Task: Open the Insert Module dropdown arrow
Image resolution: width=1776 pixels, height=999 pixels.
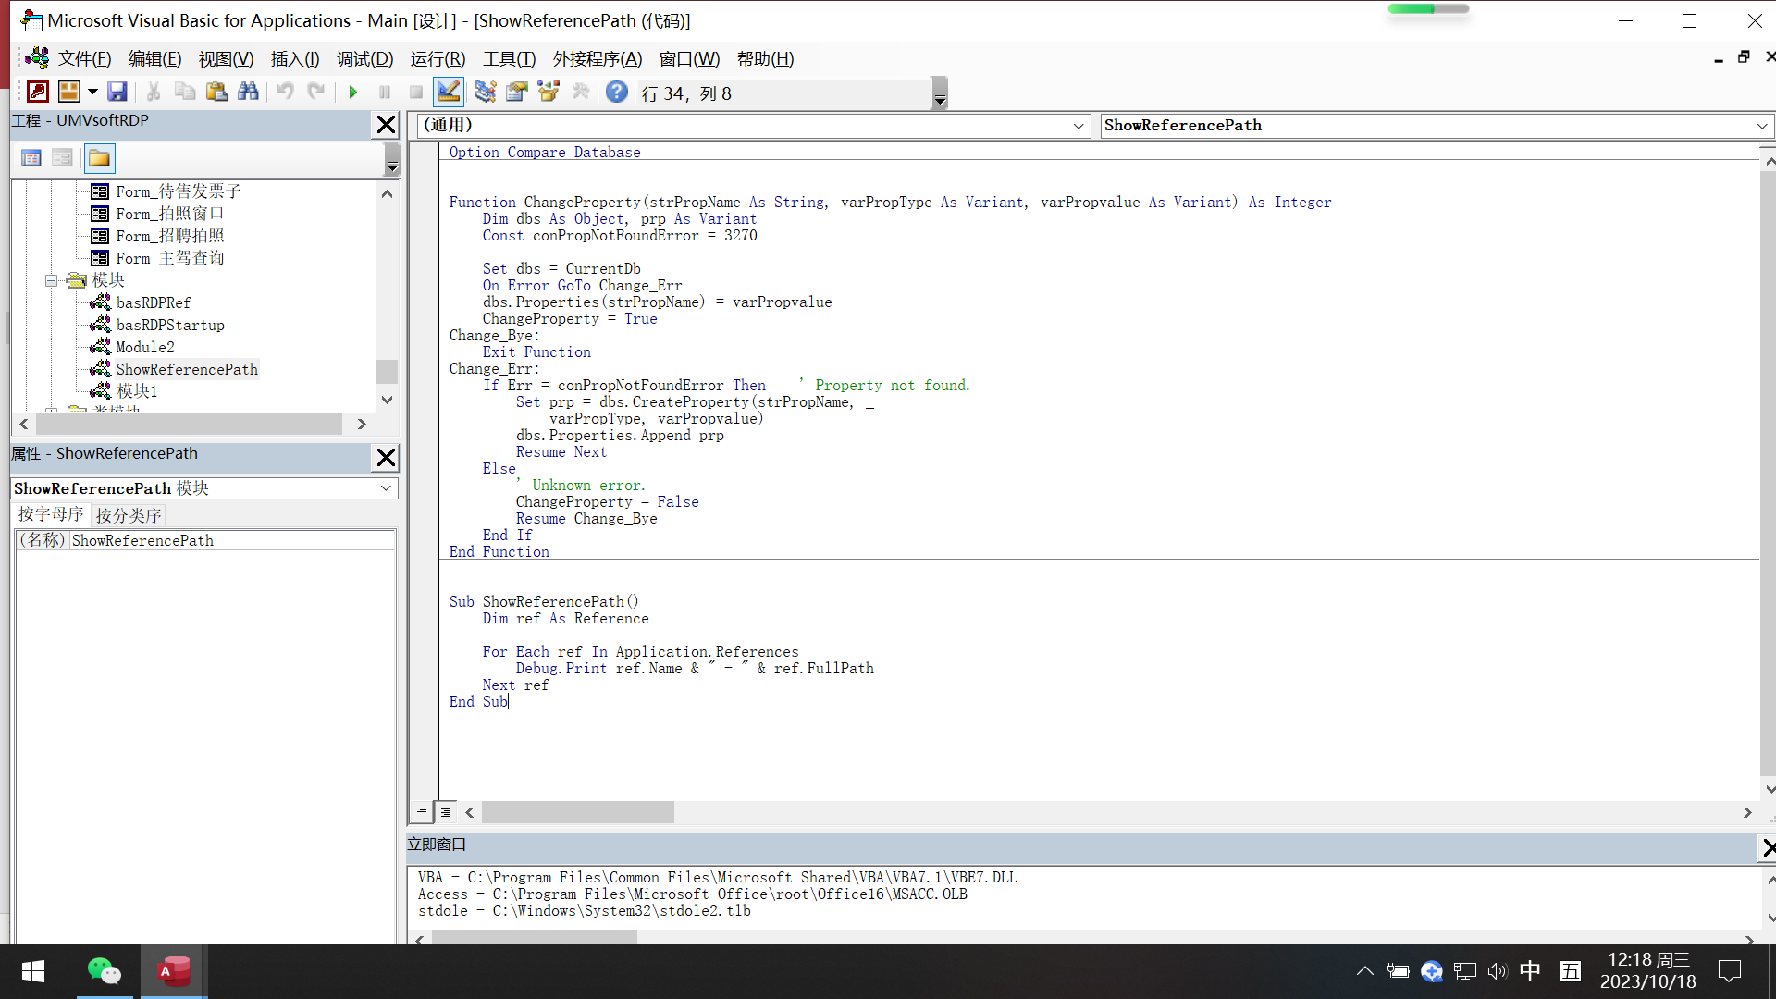Action: tap(92, 92)
